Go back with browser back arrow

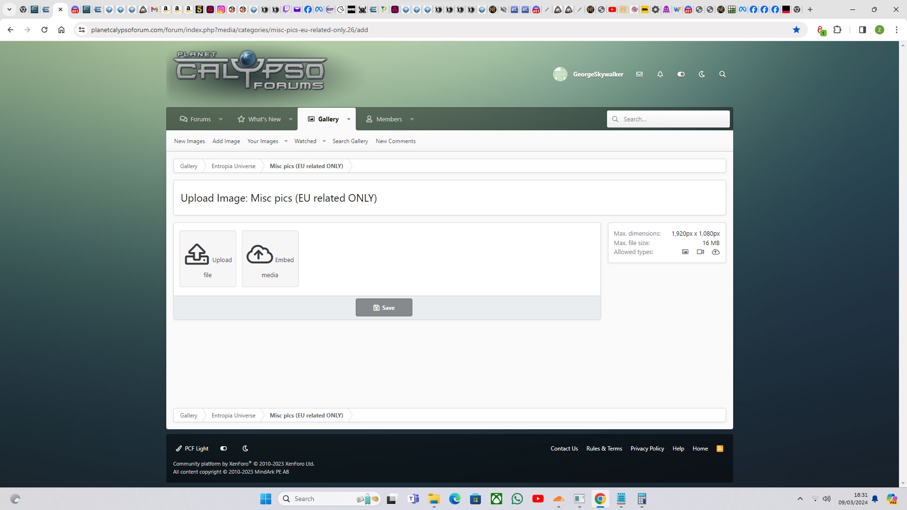pyautogui.click(x=10, y=30)
